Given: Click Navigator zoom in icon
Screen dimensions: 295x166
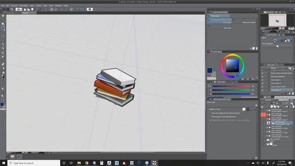Looking at the screenshot, I should [x=283, y=29].
